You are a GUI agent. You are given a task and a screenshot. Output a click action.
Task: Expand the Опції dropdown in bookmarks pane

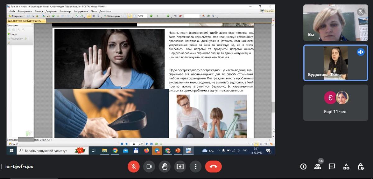tap(14, 144)
